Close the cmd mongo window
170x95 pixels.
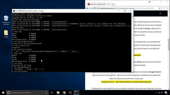click(x=130, y=11)
